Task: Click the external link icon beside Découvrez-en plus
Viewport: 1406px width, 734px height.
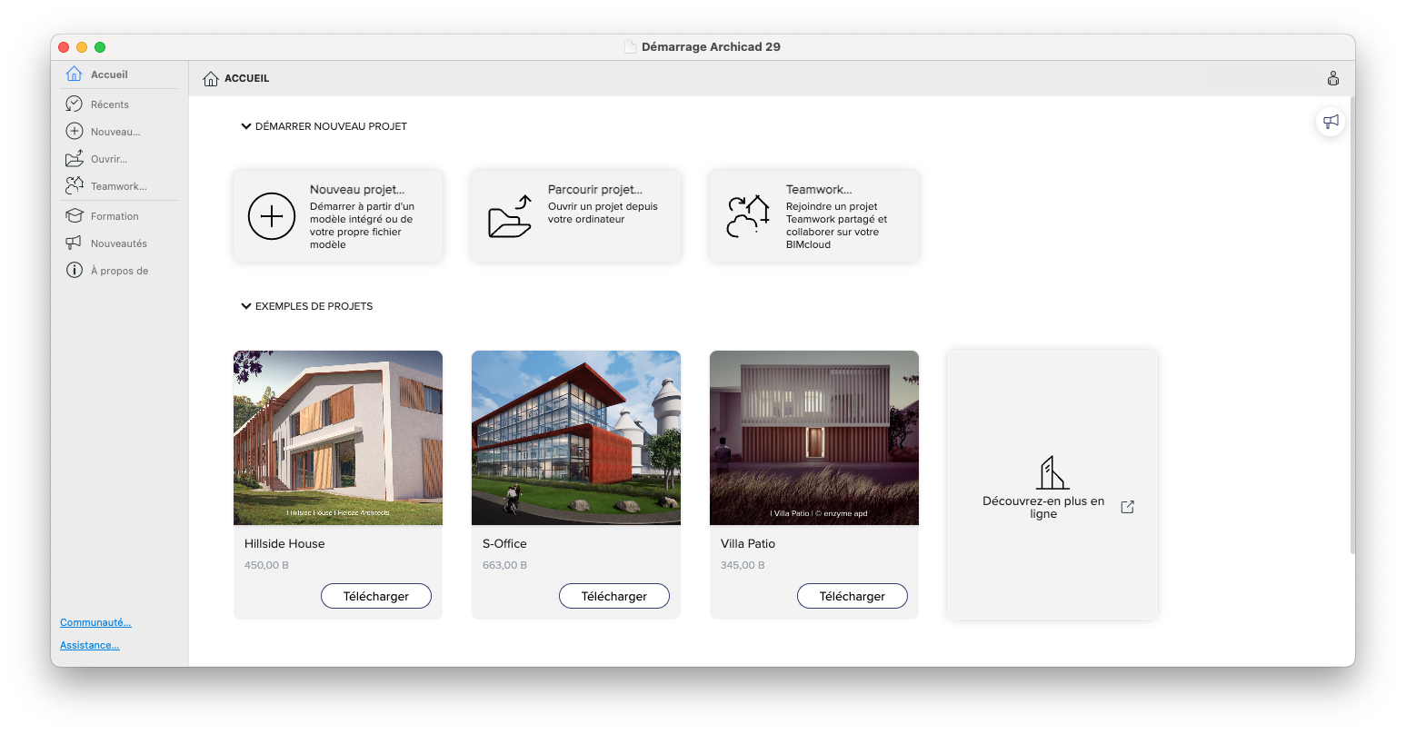Action: point(1128,507)
